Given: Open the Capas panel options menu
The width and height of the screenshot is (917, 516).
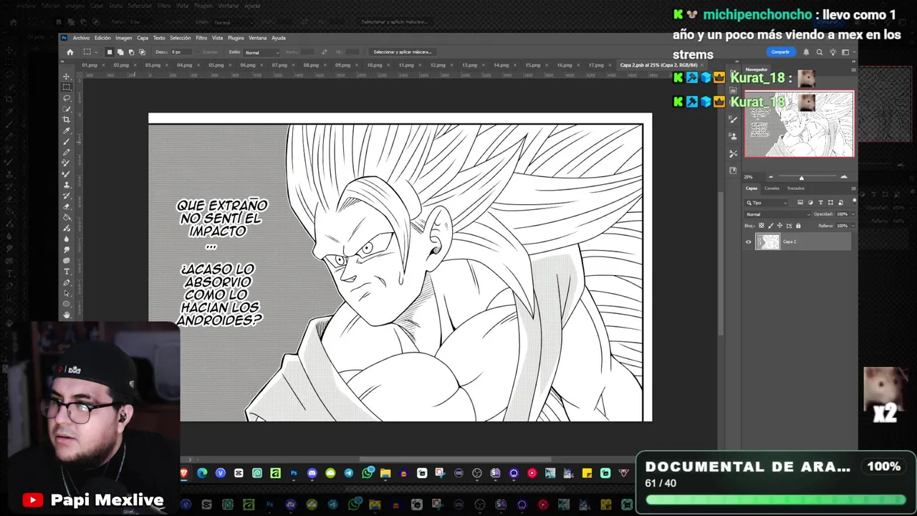Looking at the screenshot, I should (x=853, y=188).
